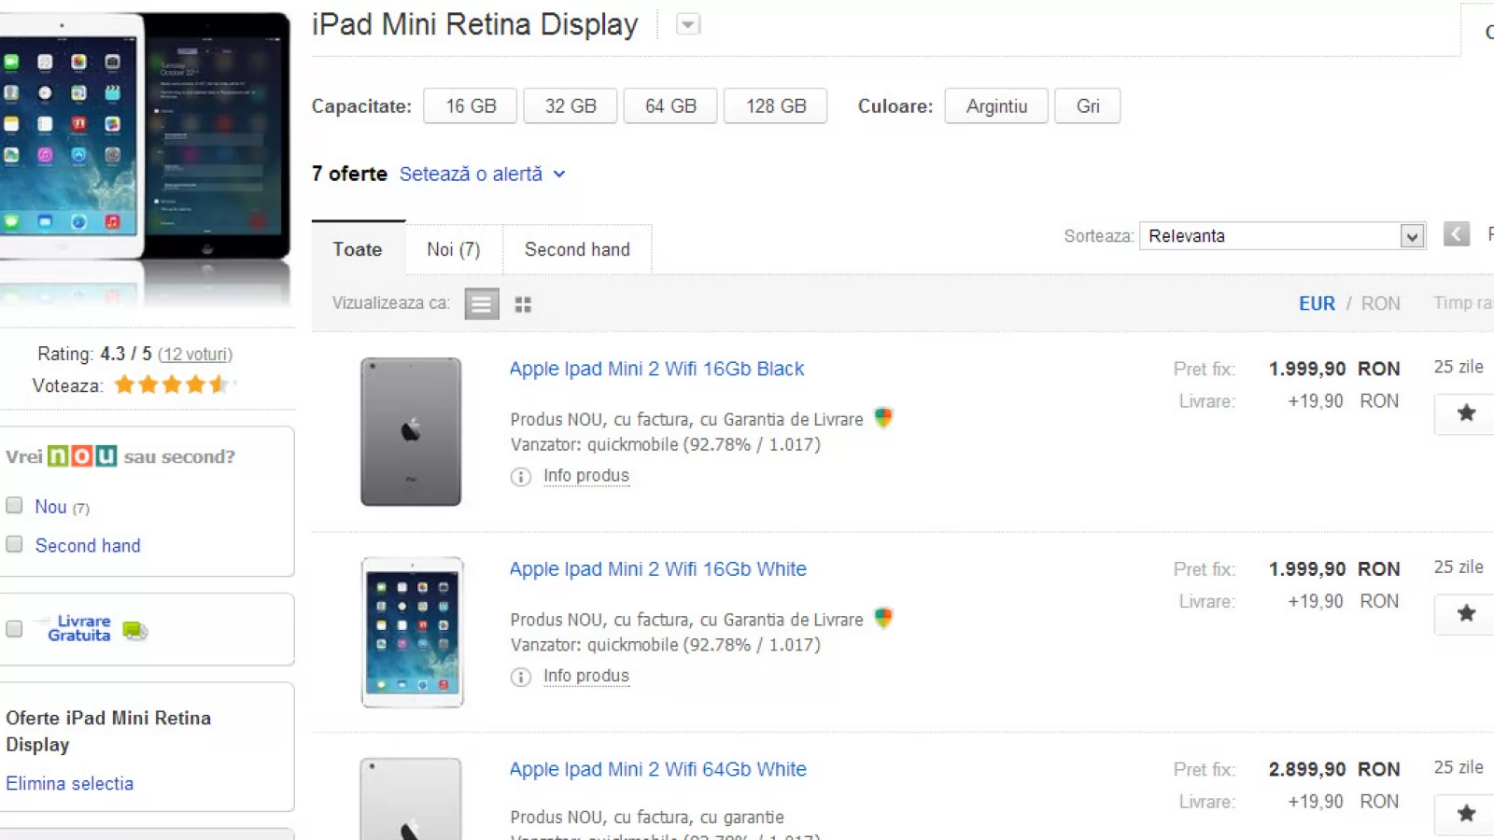The height and width of the screenshot is (840, 1494).
Task: Click thumbnail of 16Gb White iPad Mini
Action: pyautogui.click(x=412, y=632)
